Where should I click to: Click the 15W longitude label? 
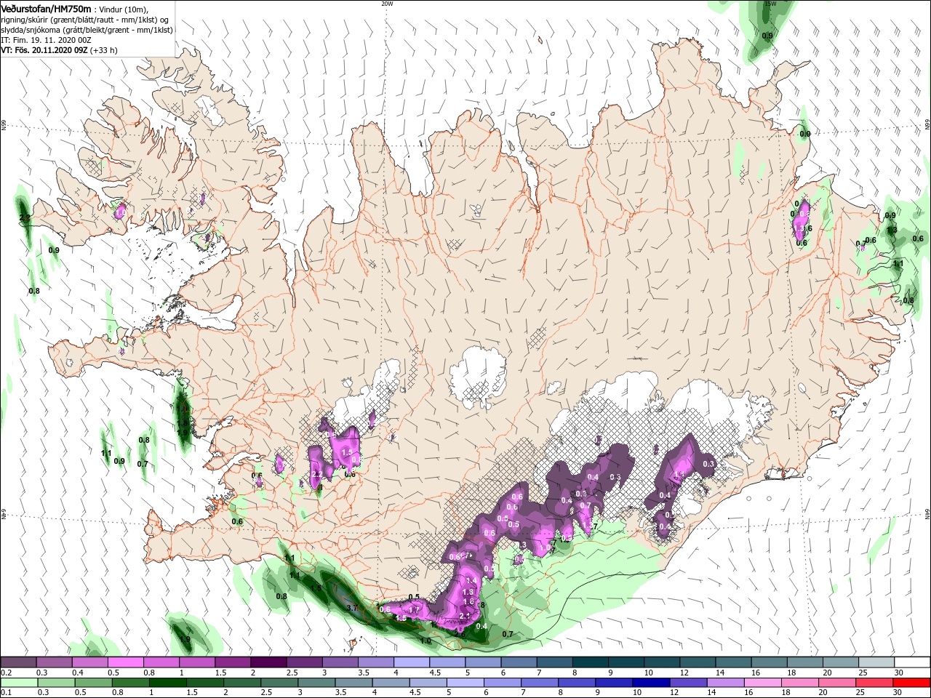point(770,4)
